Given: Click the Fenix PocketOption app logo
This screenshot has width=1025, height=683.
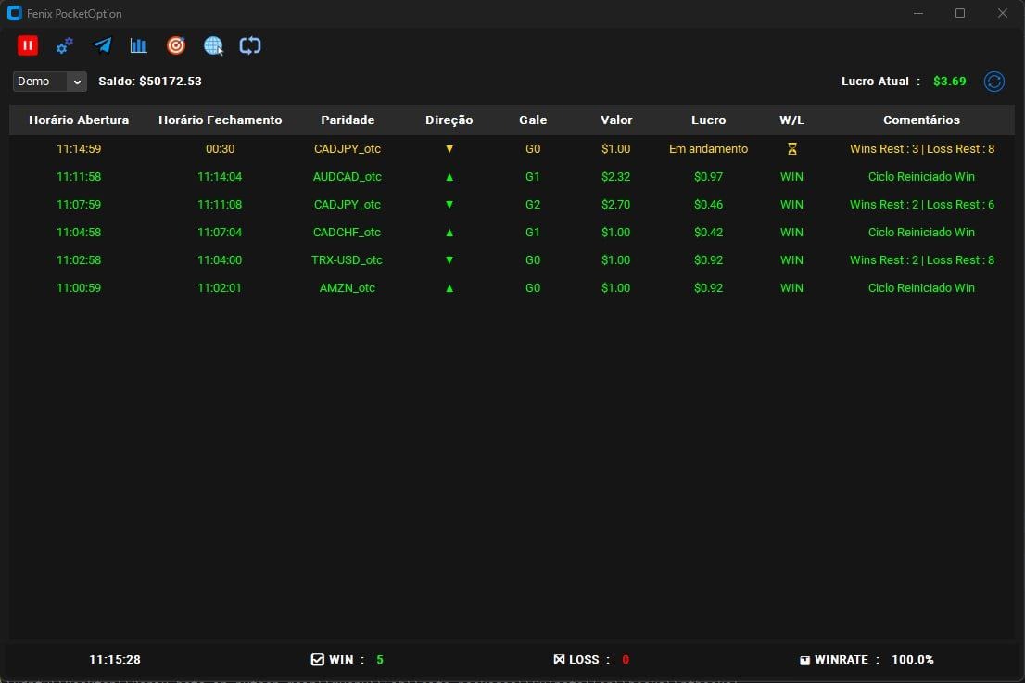Looking at the screenshot, I should [14, 13].
